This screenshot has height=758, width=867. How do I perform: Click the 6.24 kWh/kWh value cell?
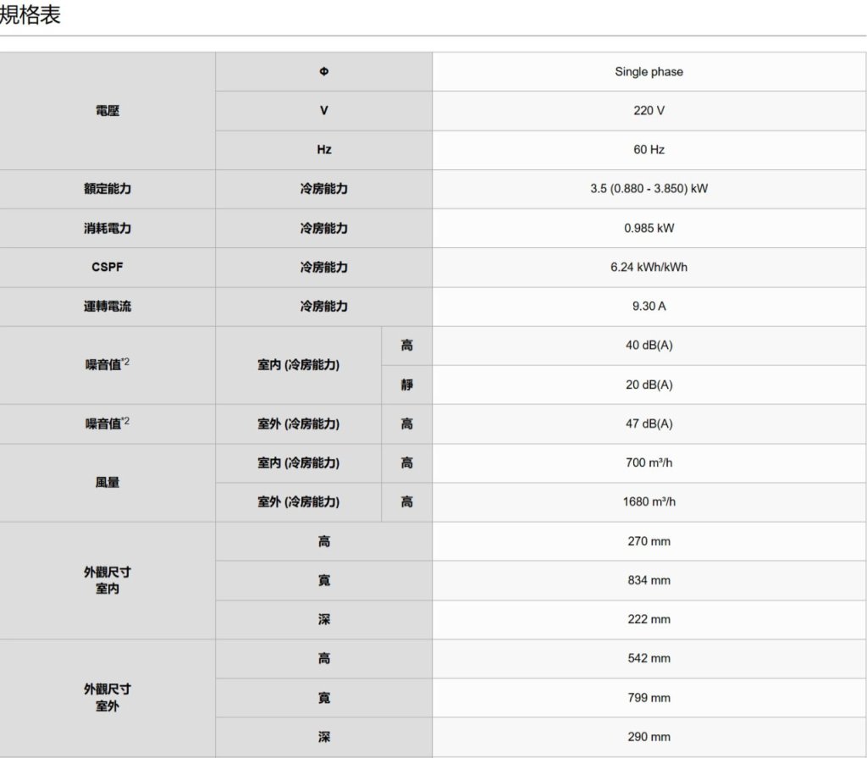(649, 268)
